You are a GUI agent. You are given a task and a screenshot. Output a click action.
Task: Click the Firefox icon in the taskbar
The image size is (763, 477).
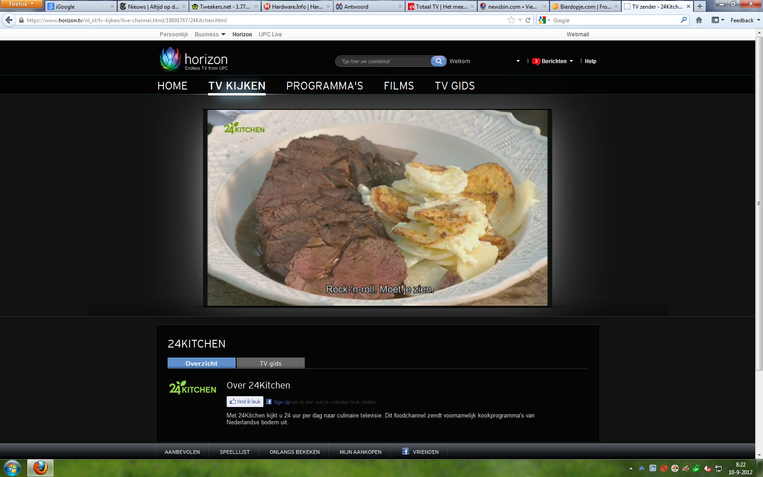pos(40,468)
